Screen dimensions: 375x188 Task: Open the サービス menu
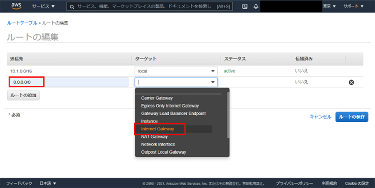click(x=43, y=7)
